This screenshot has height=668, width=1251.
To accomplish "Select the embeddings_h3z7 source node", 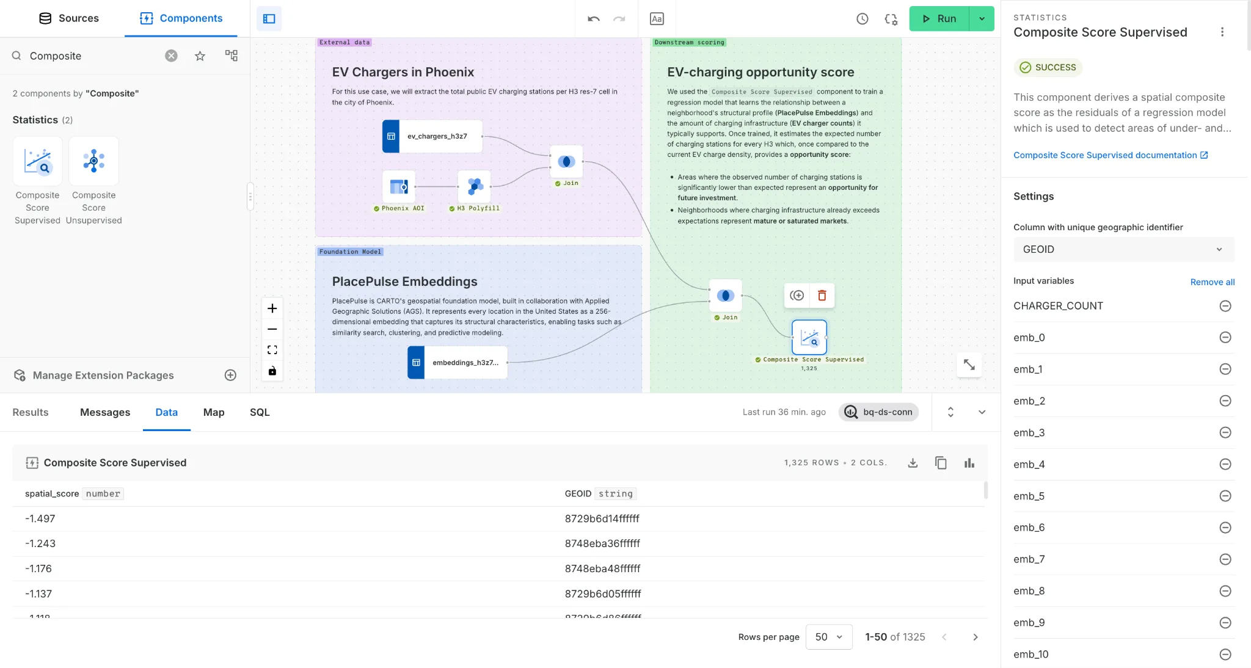I will (458, 363).
